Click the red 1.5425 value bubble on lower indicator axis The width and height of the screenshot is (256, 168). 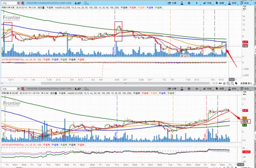tap(247, 152)
